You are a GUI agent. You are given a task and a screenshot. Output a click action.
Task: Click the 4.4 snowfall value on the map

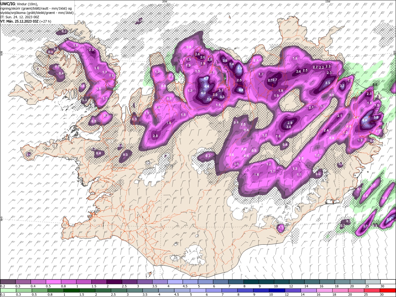point(207,86)
